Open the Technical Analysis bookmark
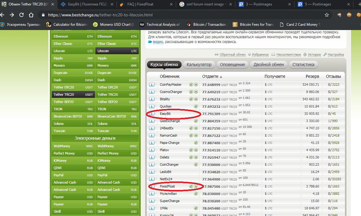361x216 pixels. (160, 25)
